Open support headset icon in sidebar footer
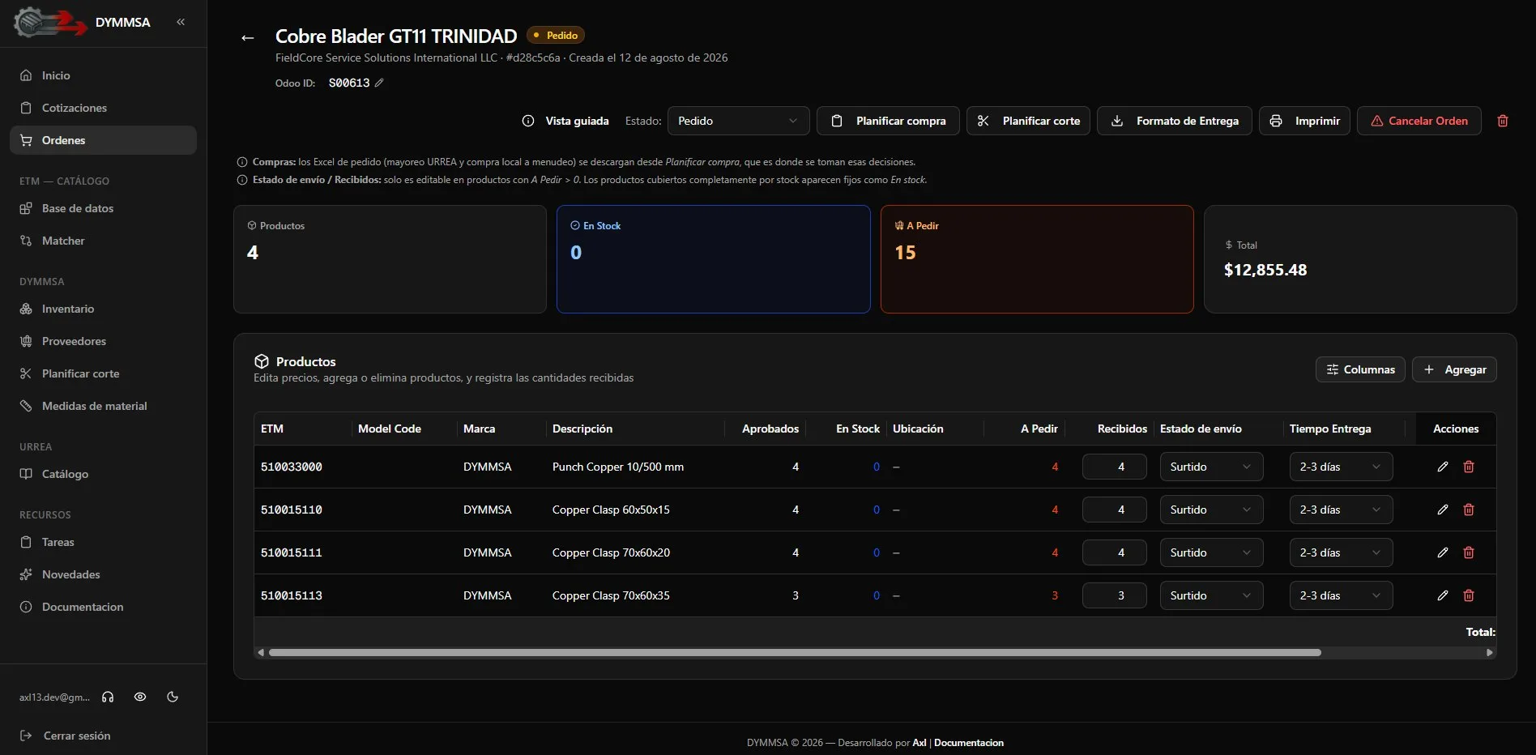Screen dimensions: 1536x755 point(108,697)
